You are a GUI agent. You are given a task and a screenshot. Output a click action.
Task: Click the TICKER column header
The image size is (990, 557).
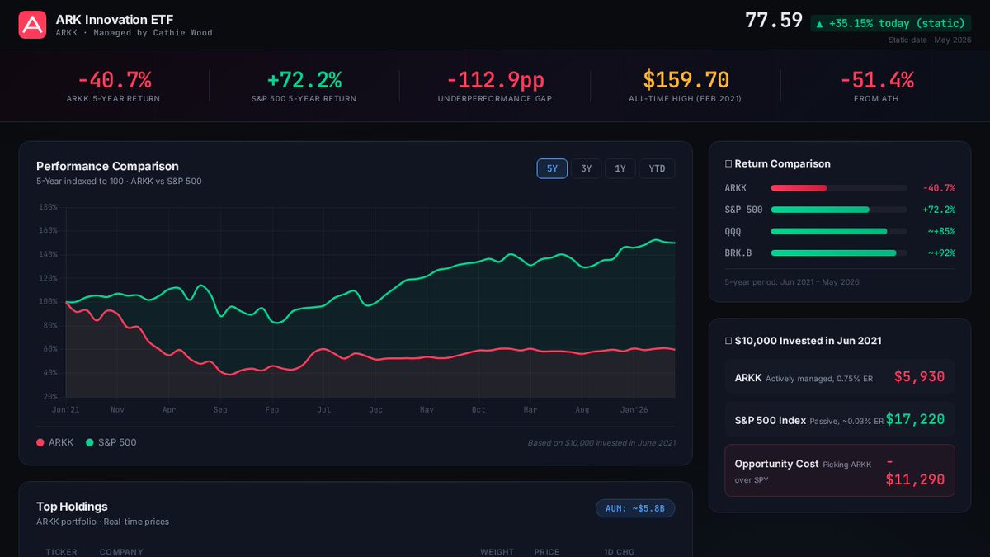pyautogui.click(x=62, y=551)
